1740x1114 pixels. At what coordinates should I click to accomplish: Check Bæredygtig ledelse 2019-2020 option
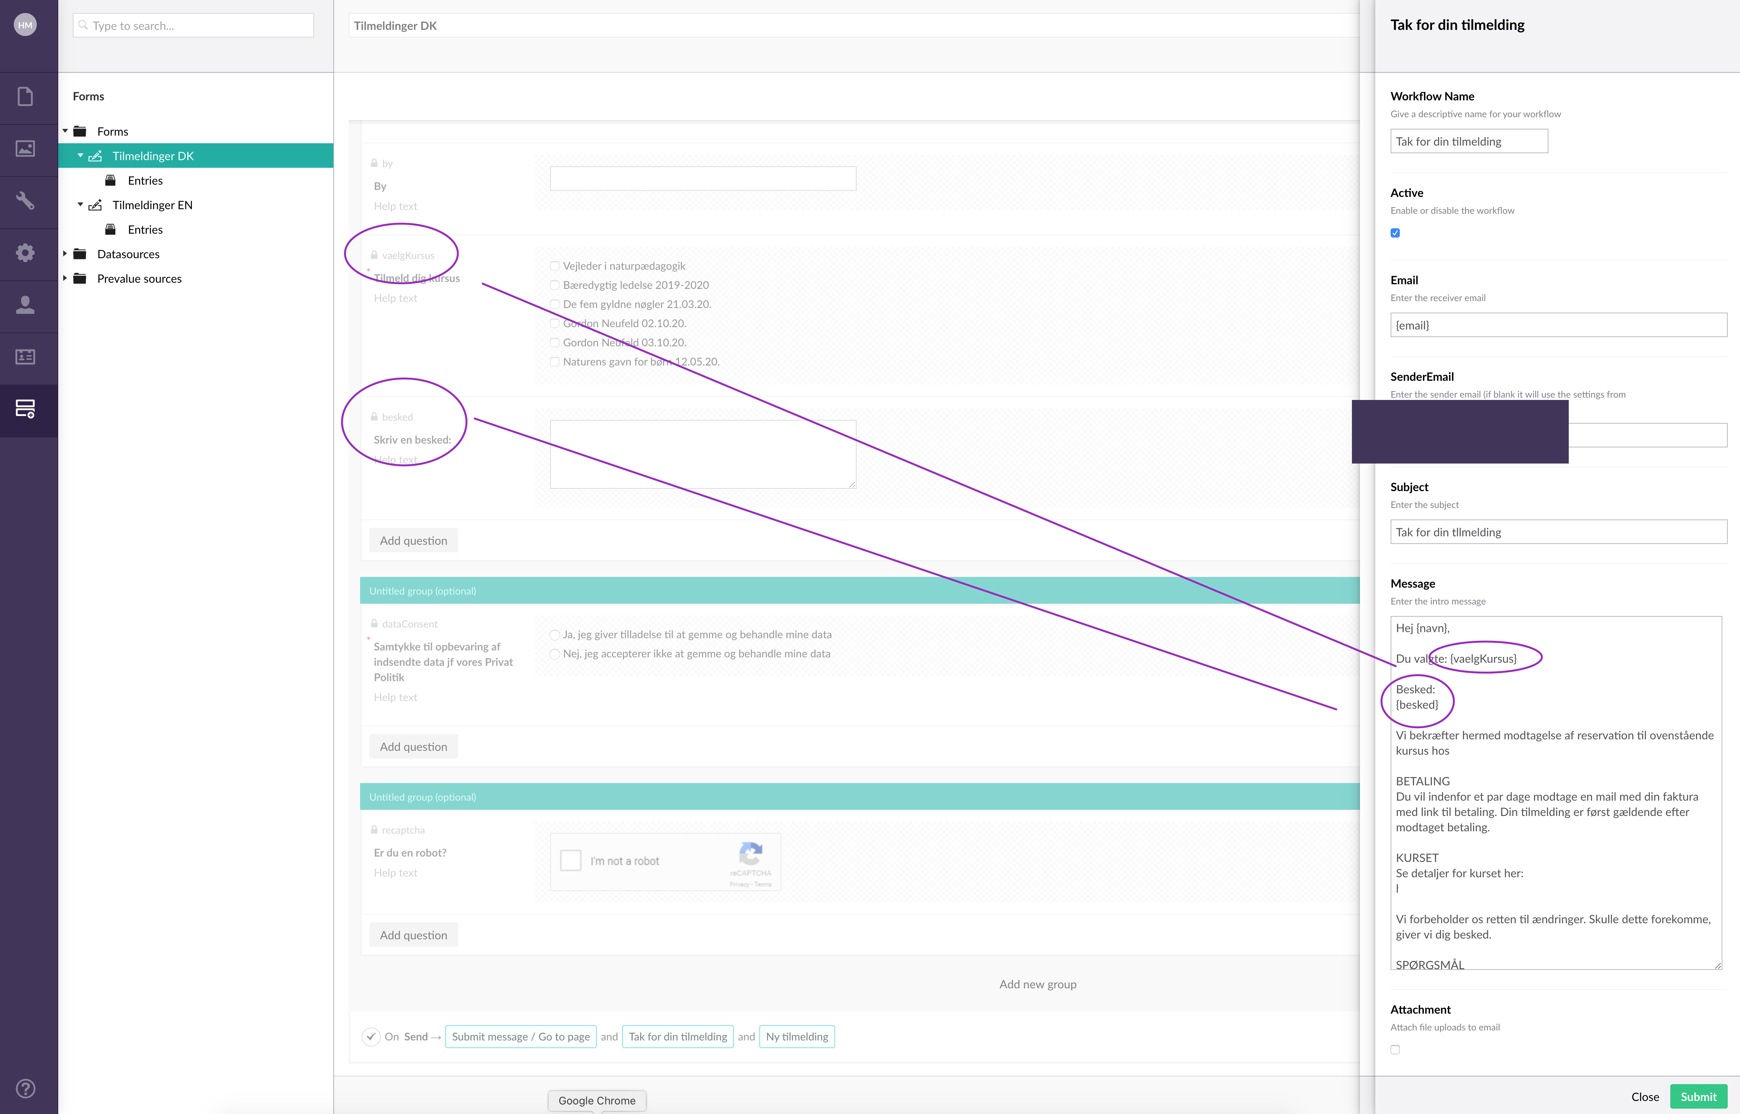(x=555, y=285)
